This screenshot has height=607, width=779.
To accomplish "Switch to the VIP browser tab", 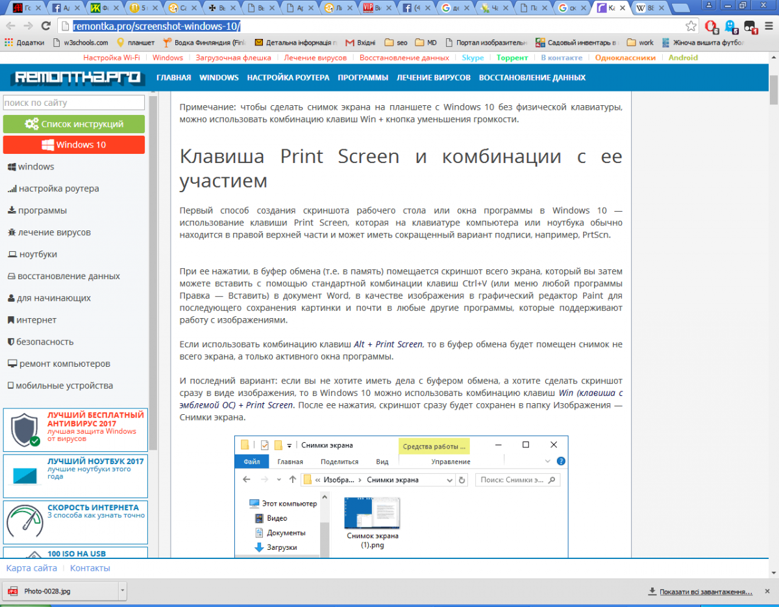I will click(x=377, y=8).
